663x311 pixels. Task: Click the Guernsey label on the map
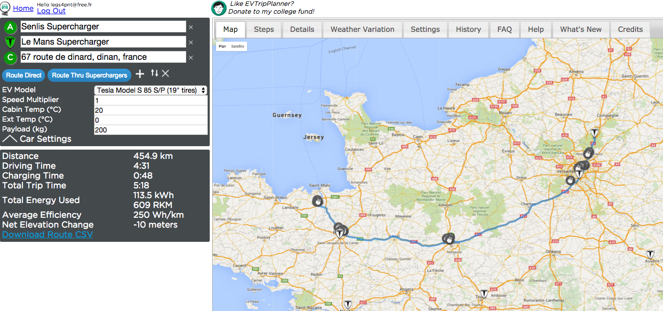coord(287,115)
